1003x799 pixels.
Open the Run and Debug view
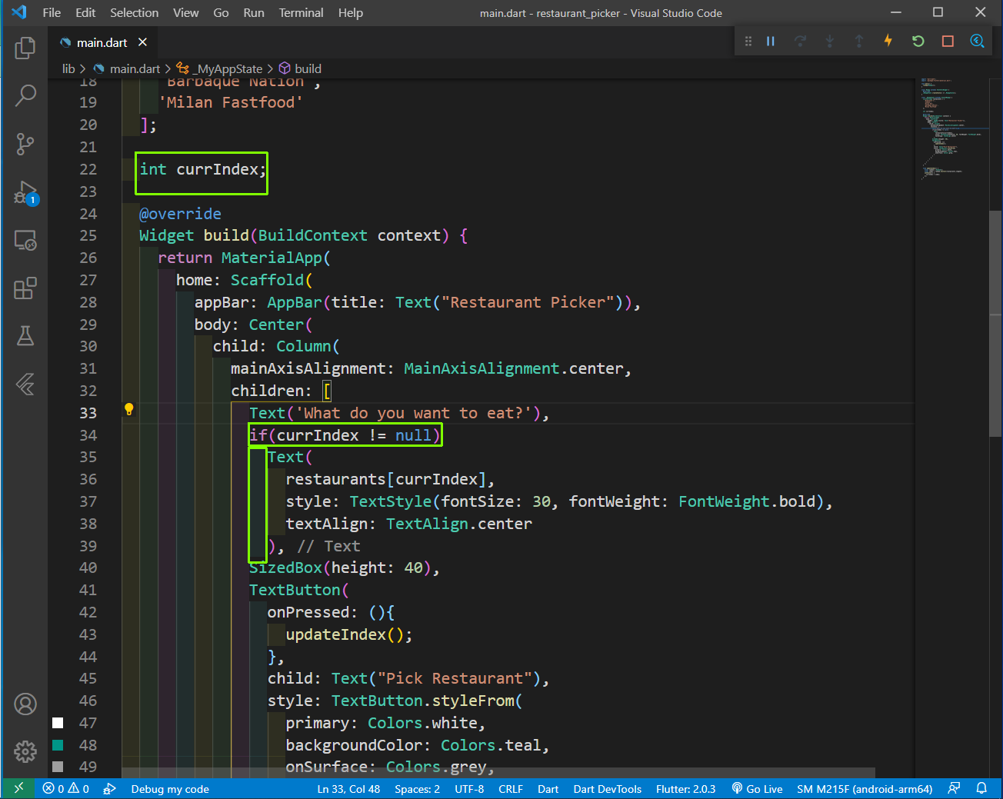25,192
